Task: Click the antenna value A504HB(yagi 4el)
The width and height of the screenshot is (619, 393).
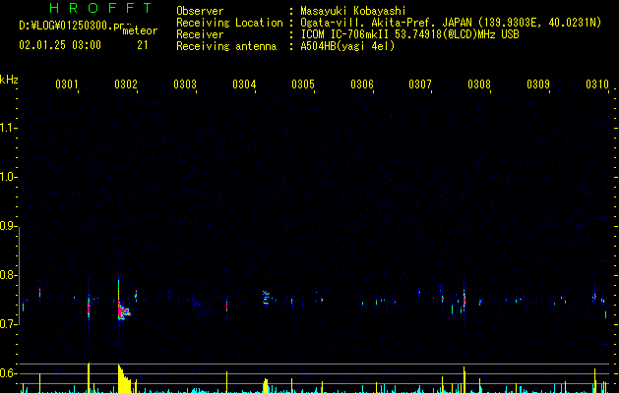Action: [347, 46]
